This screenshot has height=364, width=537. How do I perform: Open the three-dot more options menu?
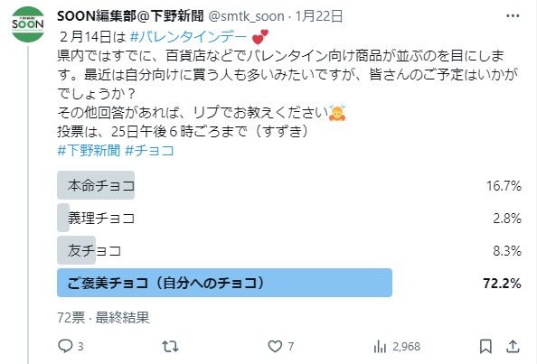(x=513, y=15)
